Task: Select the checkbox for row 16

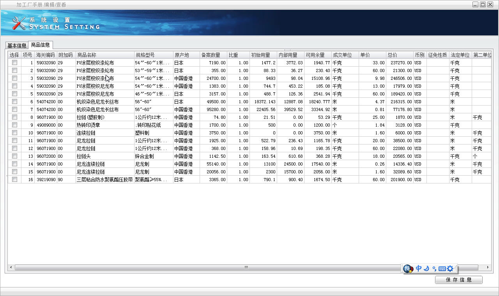Action: pyautogui.click(x=14, y=180)
